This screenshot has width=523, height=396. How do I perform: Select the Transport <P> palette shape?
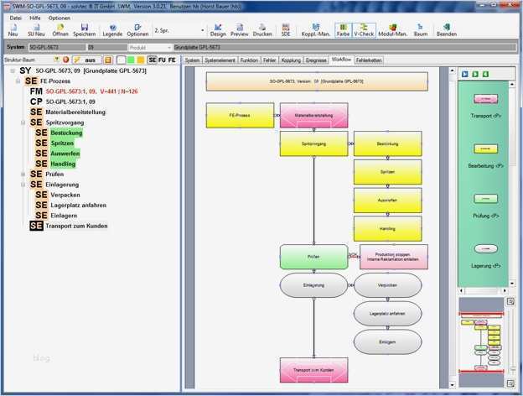tap(485, 99)
